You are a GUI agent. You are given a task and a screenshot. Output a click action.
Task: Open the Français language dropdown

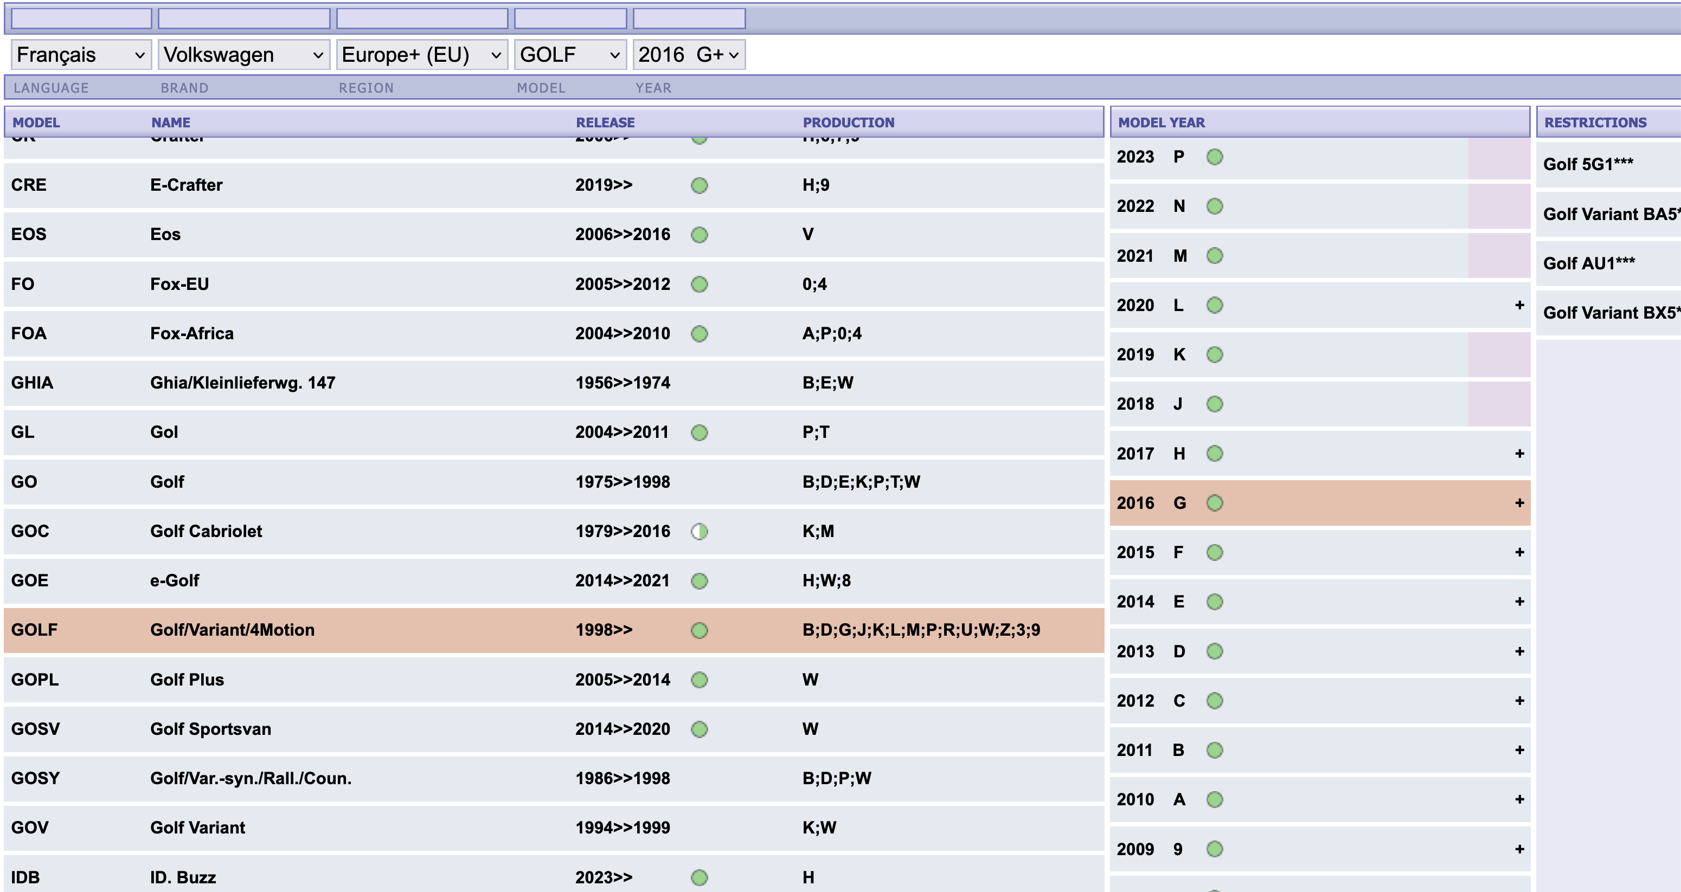(x=81, y=55)
